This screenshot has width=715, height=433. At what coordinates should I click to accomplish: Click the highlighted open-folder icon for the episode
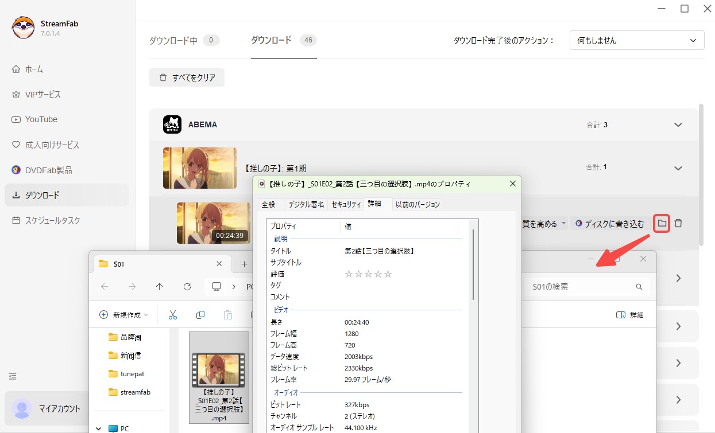[661, 224]
